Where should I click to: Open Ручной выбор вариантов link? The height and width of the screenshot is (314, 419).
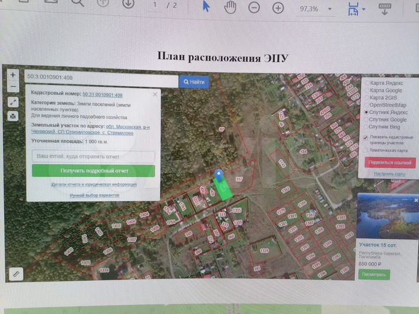[x=95, y=195]
